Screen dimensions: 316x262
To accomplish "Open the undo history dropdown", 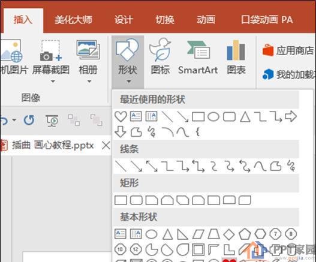I will tap(14, 120).
